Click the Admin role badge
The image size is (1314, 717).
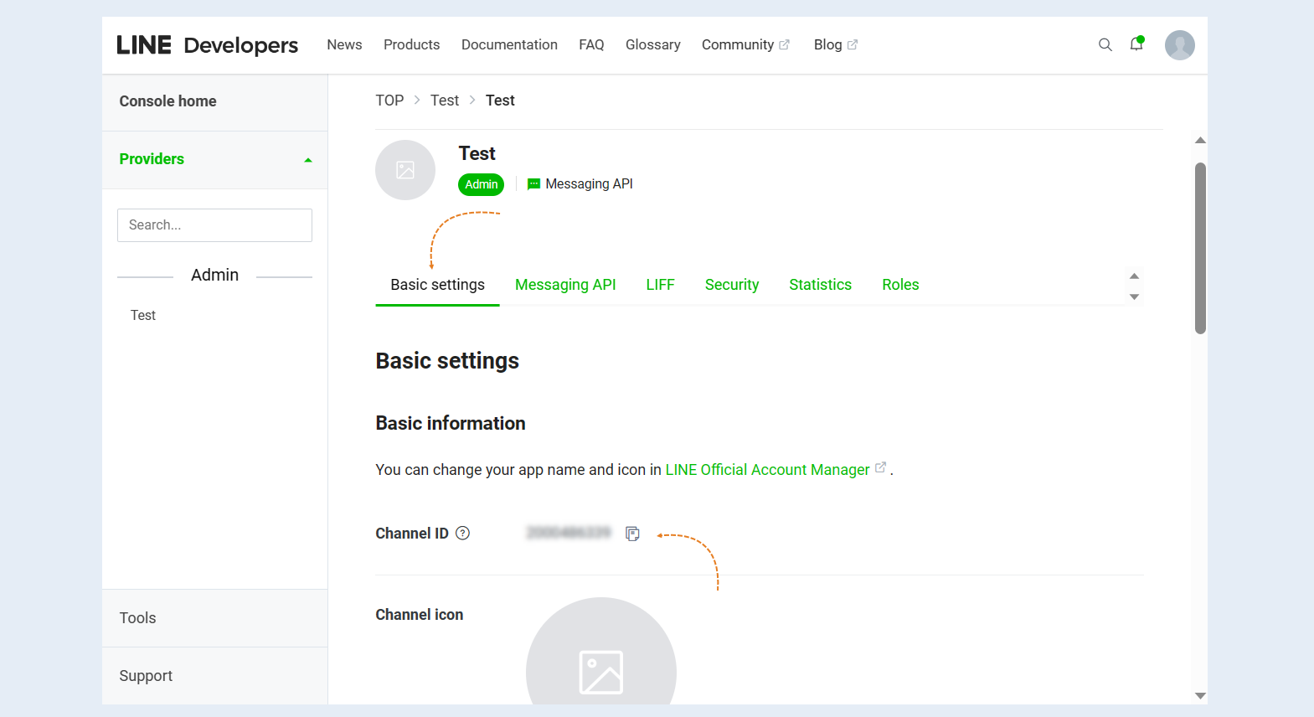click(482, 184)
